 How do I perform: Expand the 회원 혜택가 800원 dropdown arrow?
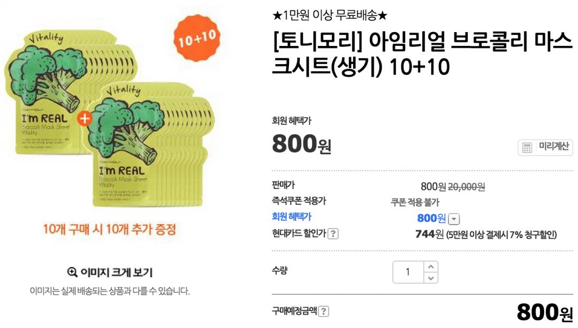click(x=454, y=219)
